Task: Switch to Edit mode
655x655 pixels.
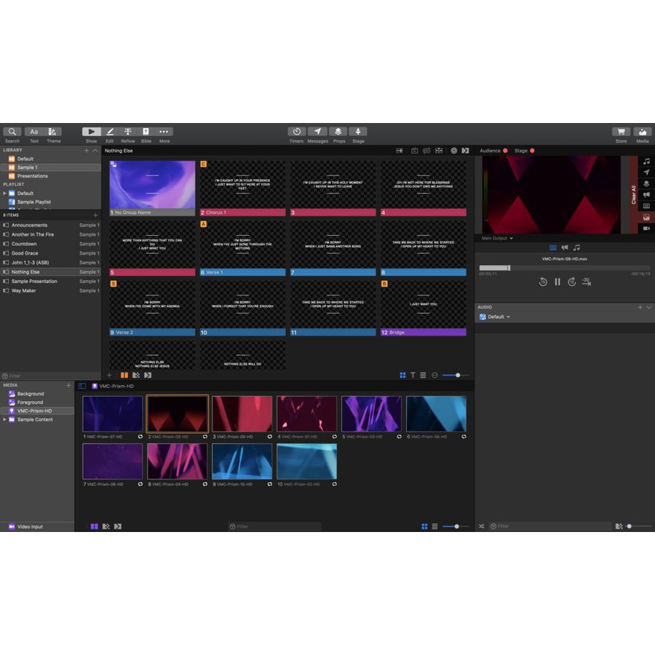Action: point(110,132)
